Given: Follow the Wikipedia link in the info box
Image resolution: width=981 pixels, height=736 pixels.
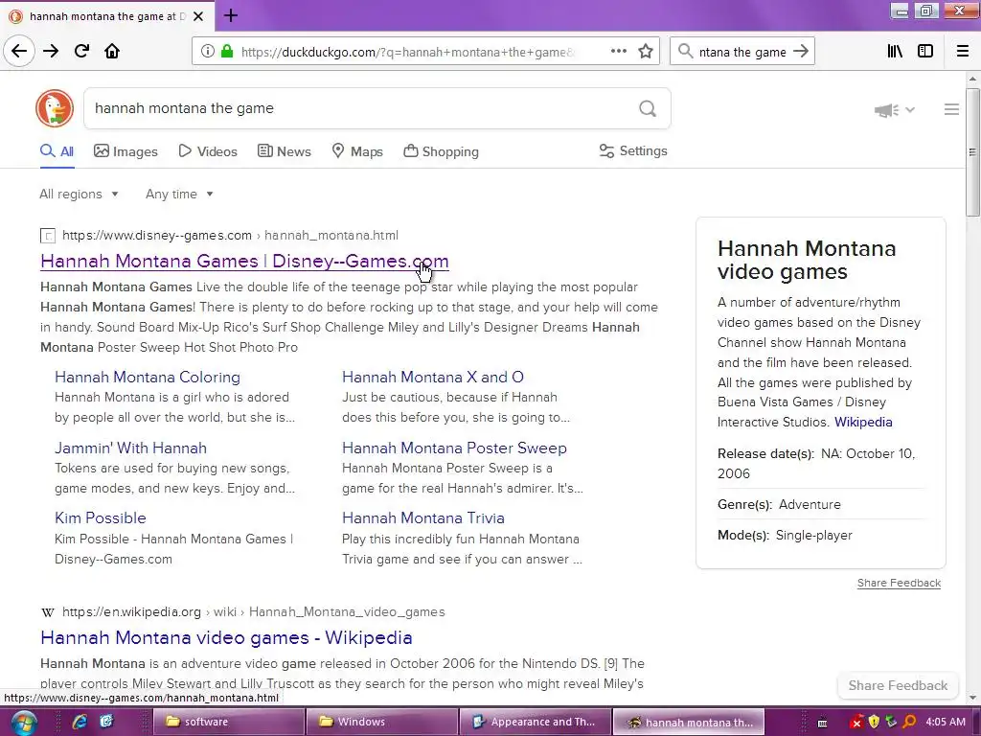Looking at the screenshot, I should click(x=863, y=422).
